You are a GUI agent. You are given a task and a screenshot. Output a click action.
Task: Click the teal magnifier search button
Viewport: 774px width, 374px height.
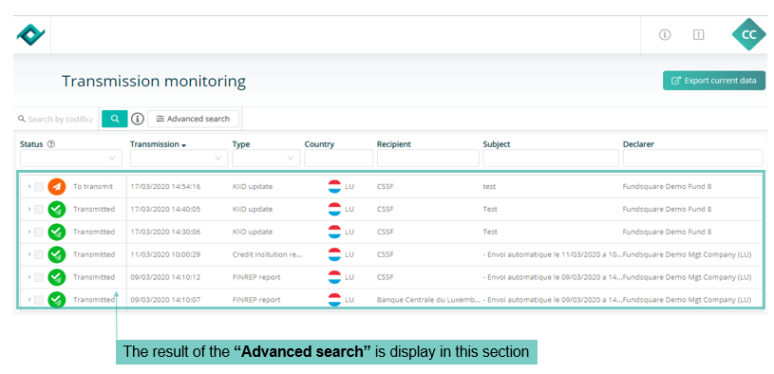115,119
